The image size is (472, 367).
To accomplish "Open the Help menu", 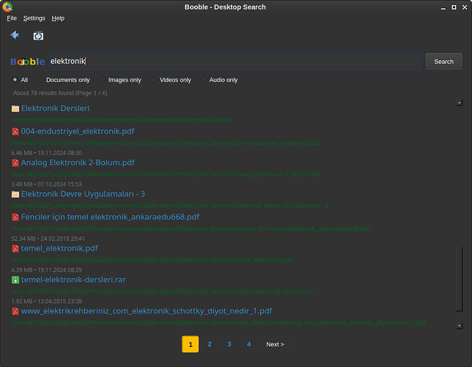I will [x=58, y=18].
